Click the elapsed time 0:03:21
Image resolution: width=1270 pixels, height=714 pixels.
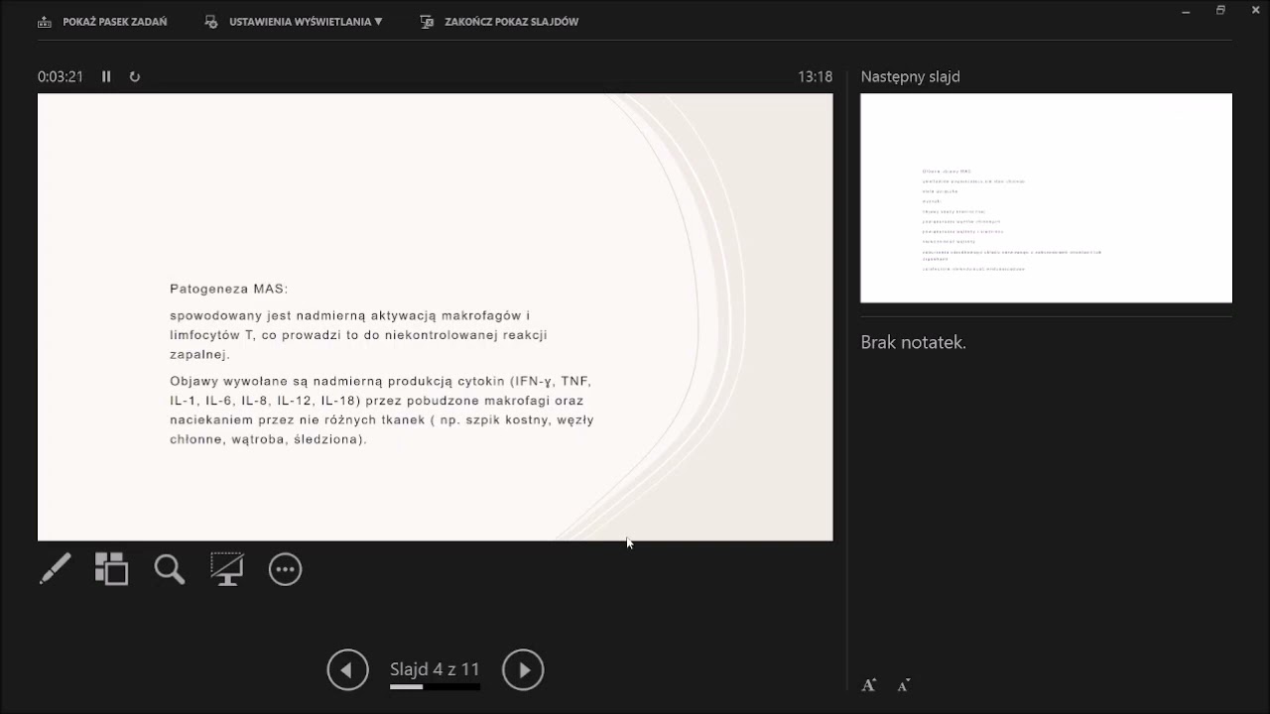(61, 76)
